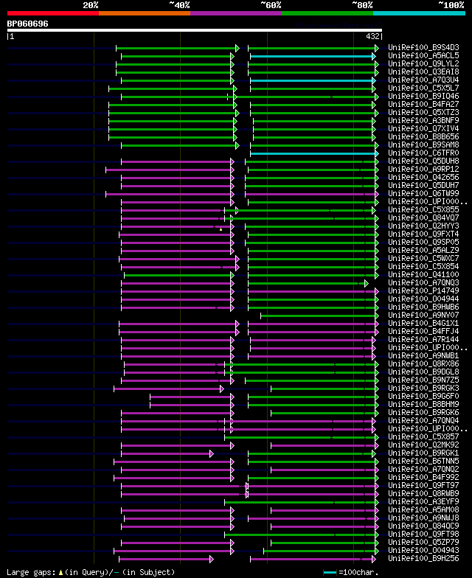Click the green ~80% identity color bar
The image size is (472, 578).
coord(327,13)
